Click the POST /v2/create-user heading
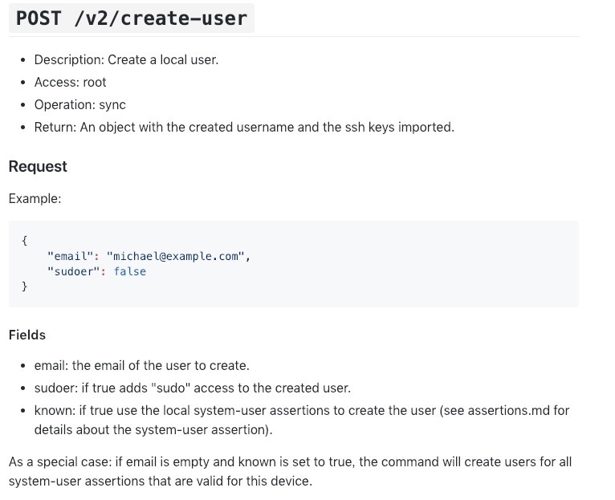This screenshot has height=500, width=615. tap(132, 18)
